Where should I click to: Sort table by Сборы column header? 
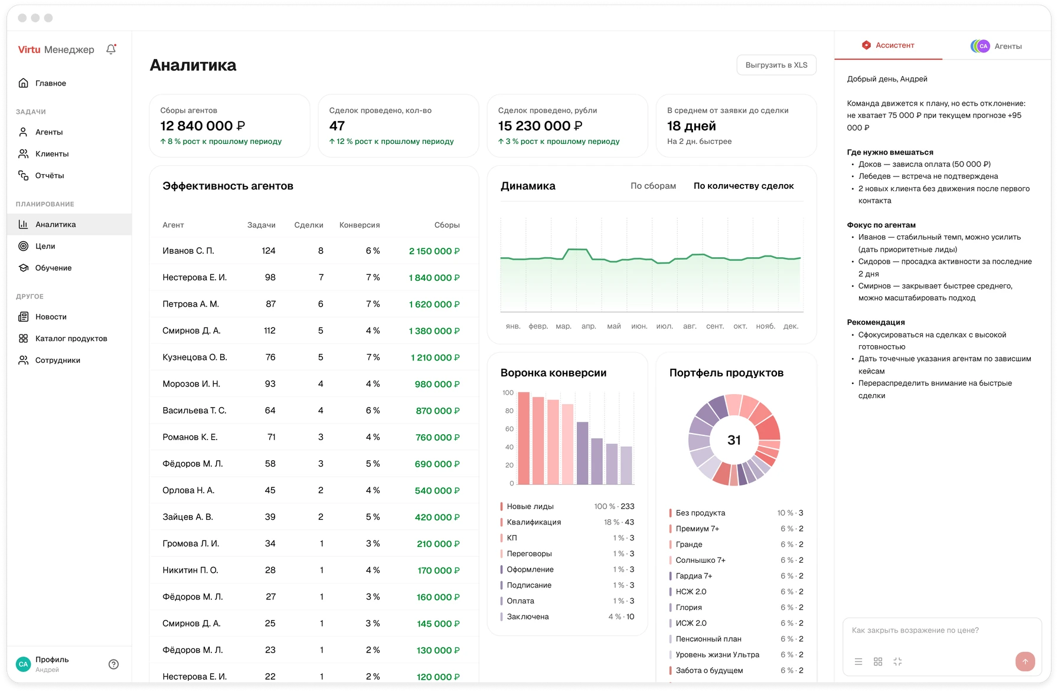coord(447,225)
